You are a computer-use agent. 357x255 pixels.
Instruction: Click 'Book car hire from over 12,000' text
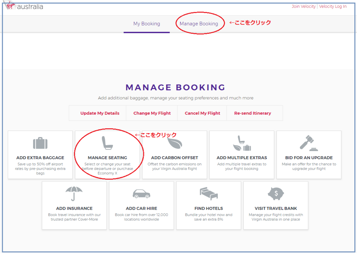142,217
